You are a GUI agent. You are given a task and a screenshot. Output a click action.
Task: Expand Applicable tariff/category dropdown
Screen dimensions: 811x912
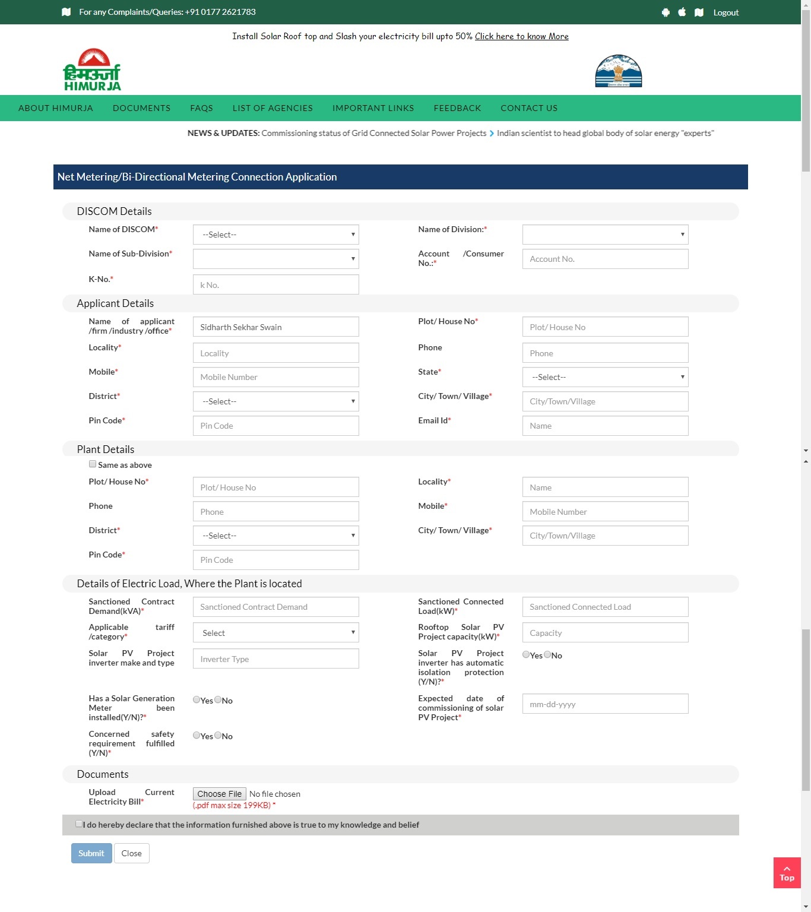point(276,633)
